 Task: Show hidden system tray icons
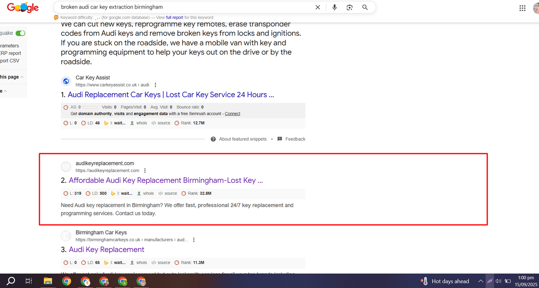pos(480,281)
